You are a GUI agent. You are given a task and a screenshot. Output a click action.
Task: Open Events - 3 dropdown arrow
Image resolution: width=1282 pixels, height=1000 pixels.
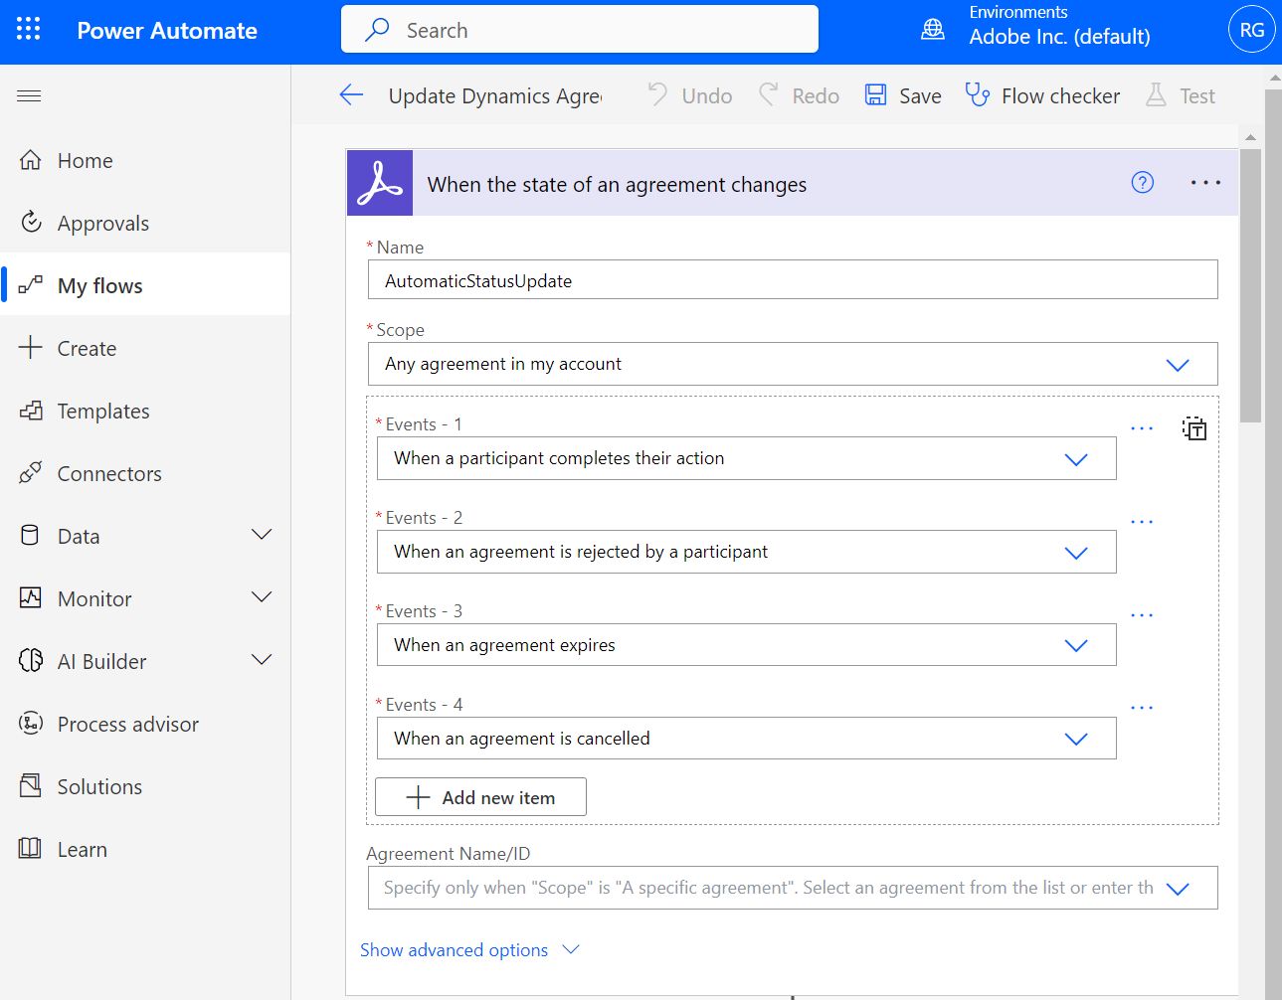pos(1076,646)
